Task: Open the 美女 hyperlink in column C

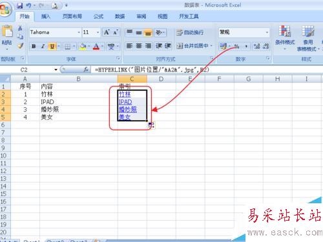Action: [x=125, y=117]
